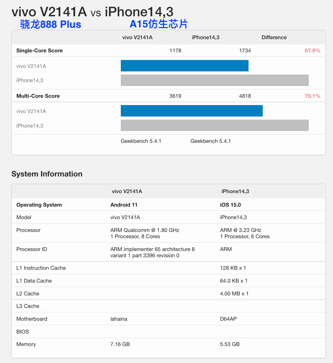Click the "Motherboard" row label
Image resolution: width=333 pixels, height=363 pixels.
pos(31,319)
